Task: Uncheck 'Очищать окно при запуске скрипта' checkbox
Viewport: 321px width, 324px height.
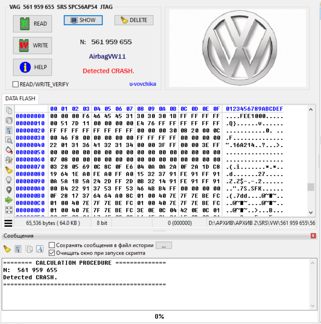Action: pos(52,253)
